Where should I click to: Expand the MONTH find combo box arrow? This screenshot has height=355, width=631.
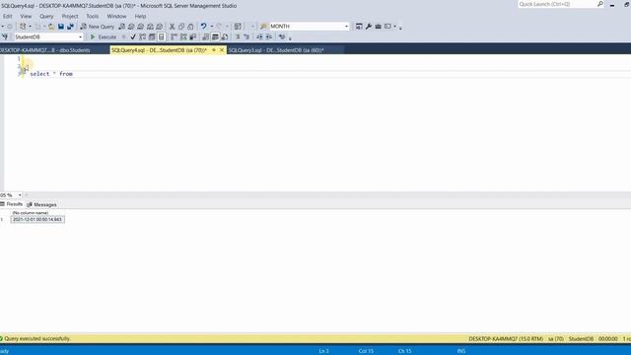coord(346,27)
